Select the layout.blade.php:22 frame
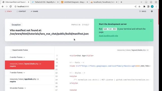162x91 pixels. [30, 65]
